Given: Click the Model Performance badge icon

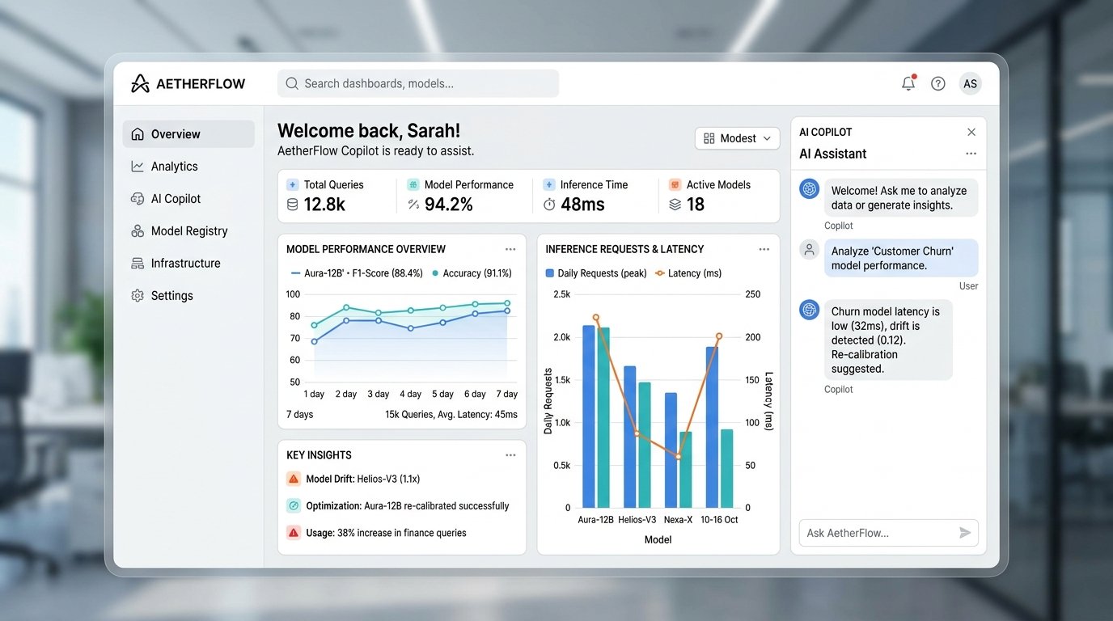Looking at the screenshot, I should (x=413, y=184).
